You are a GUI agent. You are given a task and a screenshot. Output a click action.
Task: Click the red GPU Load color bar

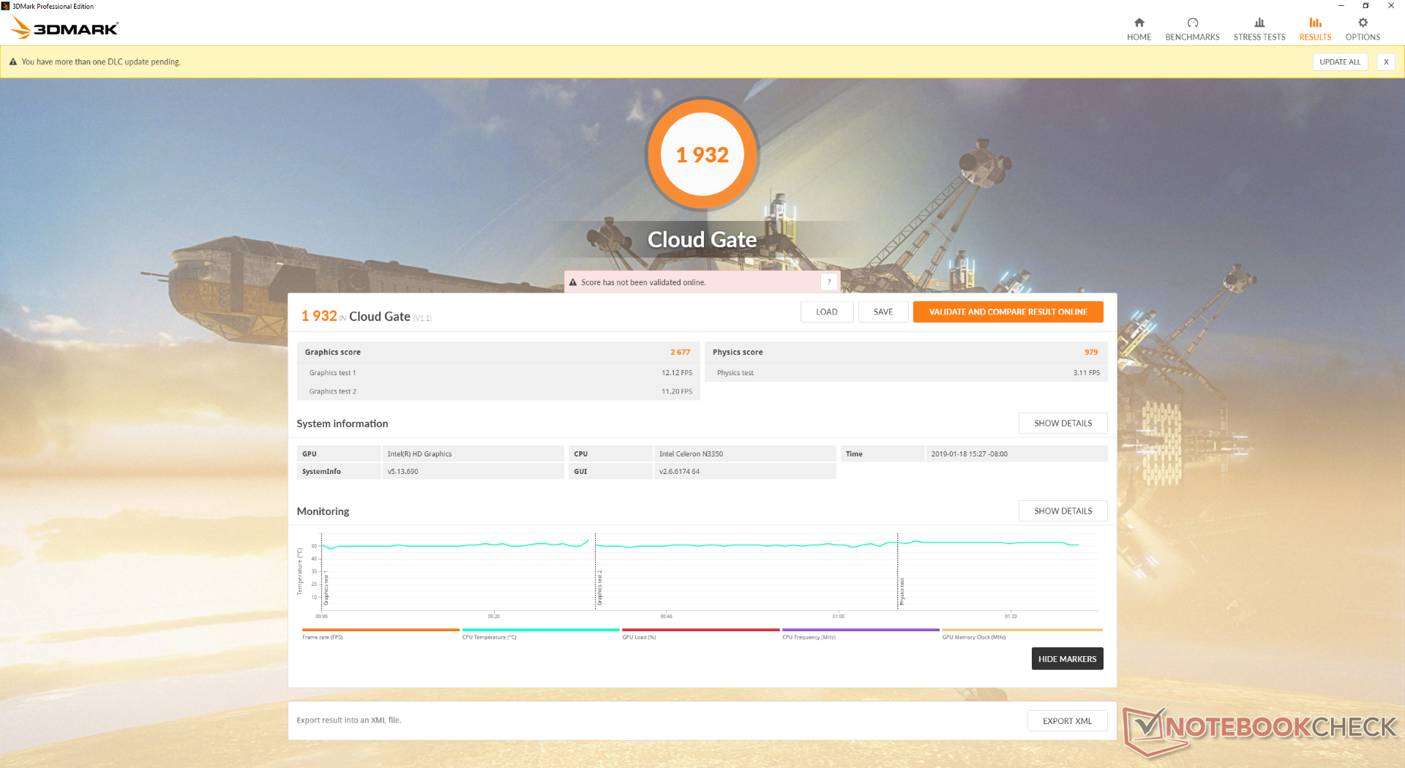(700, 630)
